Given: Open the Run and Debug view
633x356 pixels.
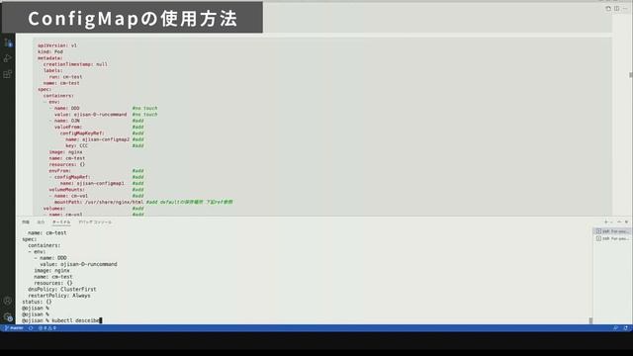Looking at the screenshot, I should tap(8, 58).
